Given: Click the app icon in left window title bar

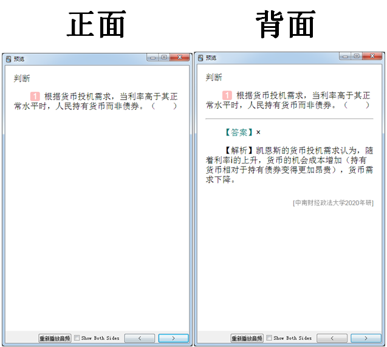Looking at the screenshot, I should [x=9, y=59].
